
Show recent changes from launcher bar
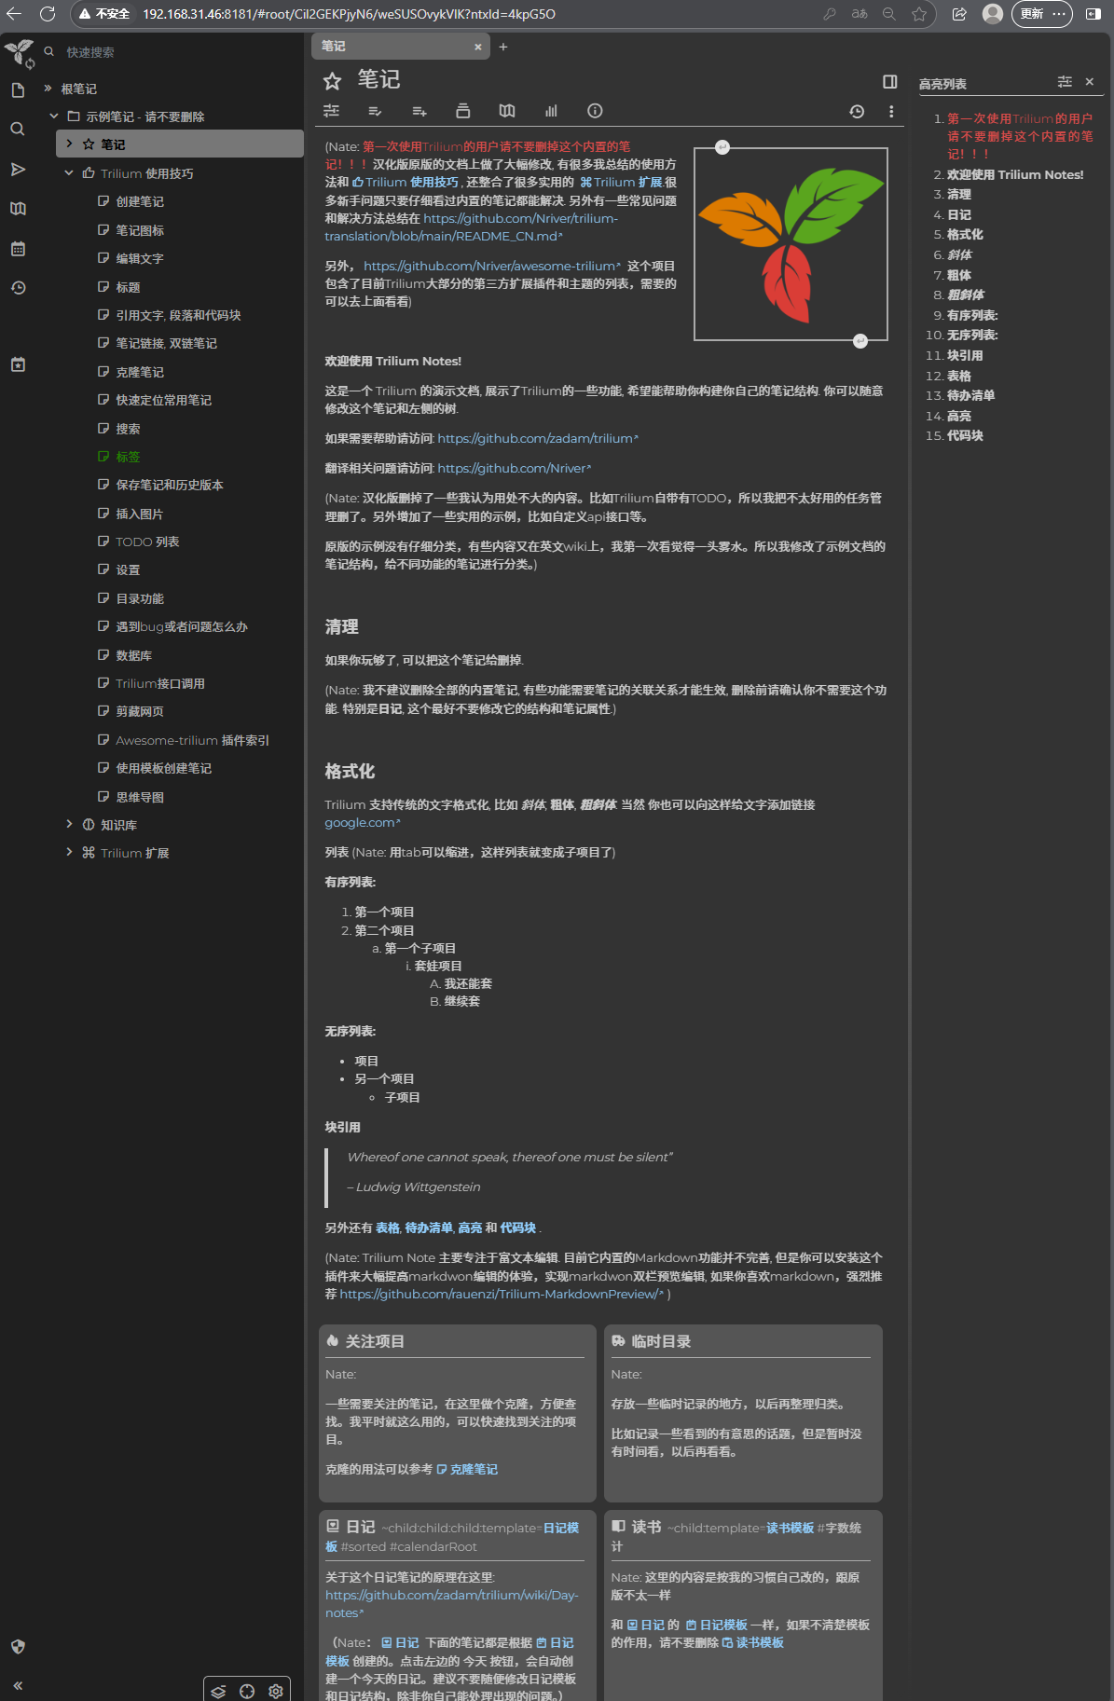[18, 288]
